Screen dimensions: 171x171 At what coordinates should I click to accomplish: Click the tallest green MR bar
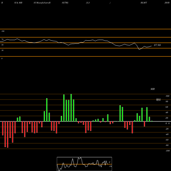71,108
